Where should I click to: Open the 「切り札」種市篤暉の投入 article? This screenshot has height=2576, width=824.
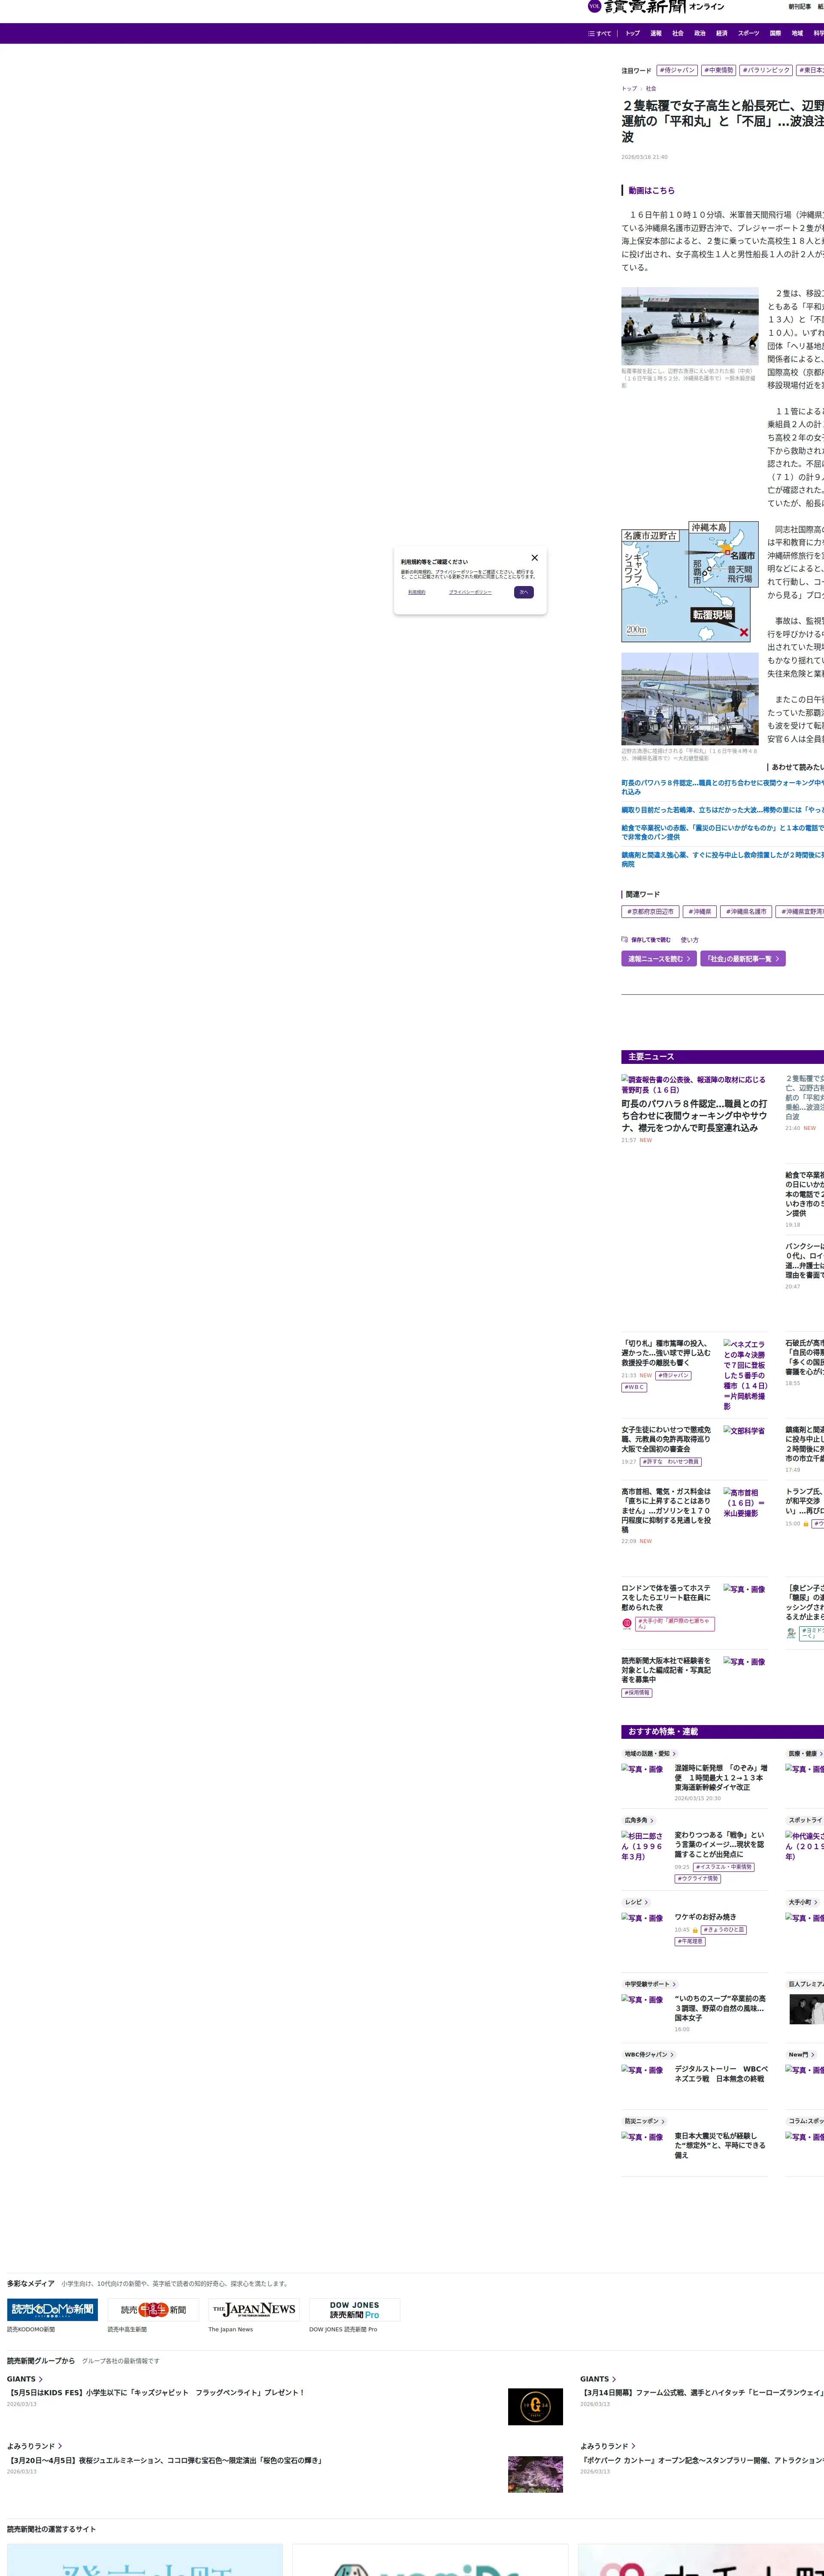(x=667, y=1353)
